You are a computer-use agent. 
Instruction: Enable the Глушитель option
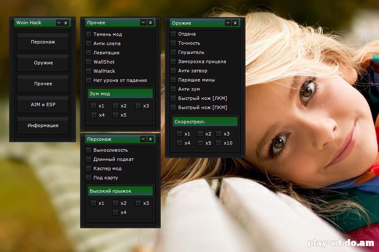[x=173, y=52]
